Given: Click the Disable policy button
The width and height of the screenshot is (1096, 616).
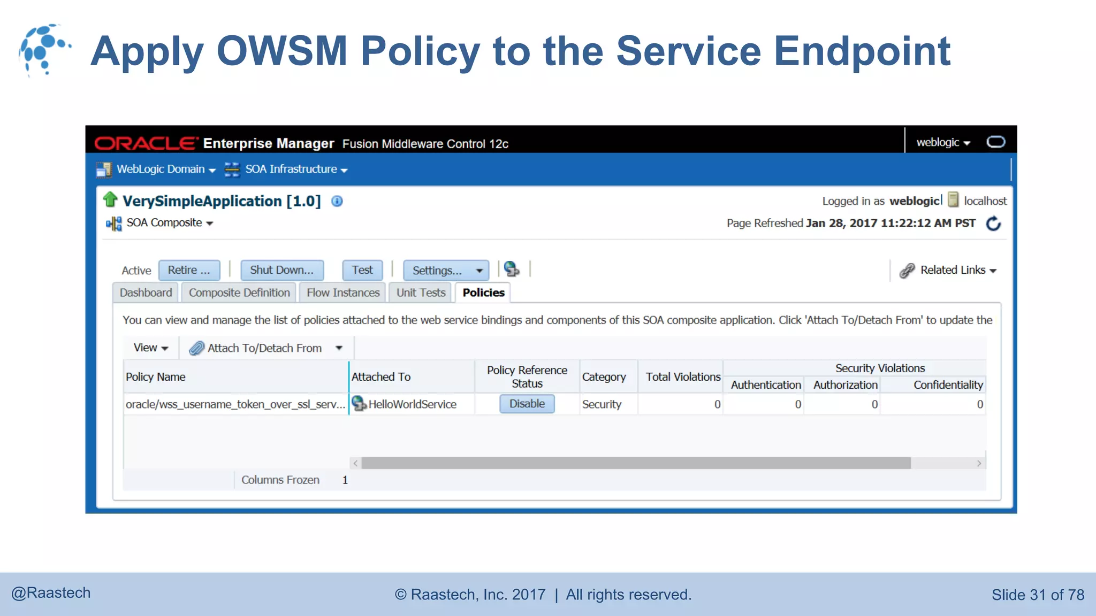Looking at the screenshot, I should [x=527, y=404].
